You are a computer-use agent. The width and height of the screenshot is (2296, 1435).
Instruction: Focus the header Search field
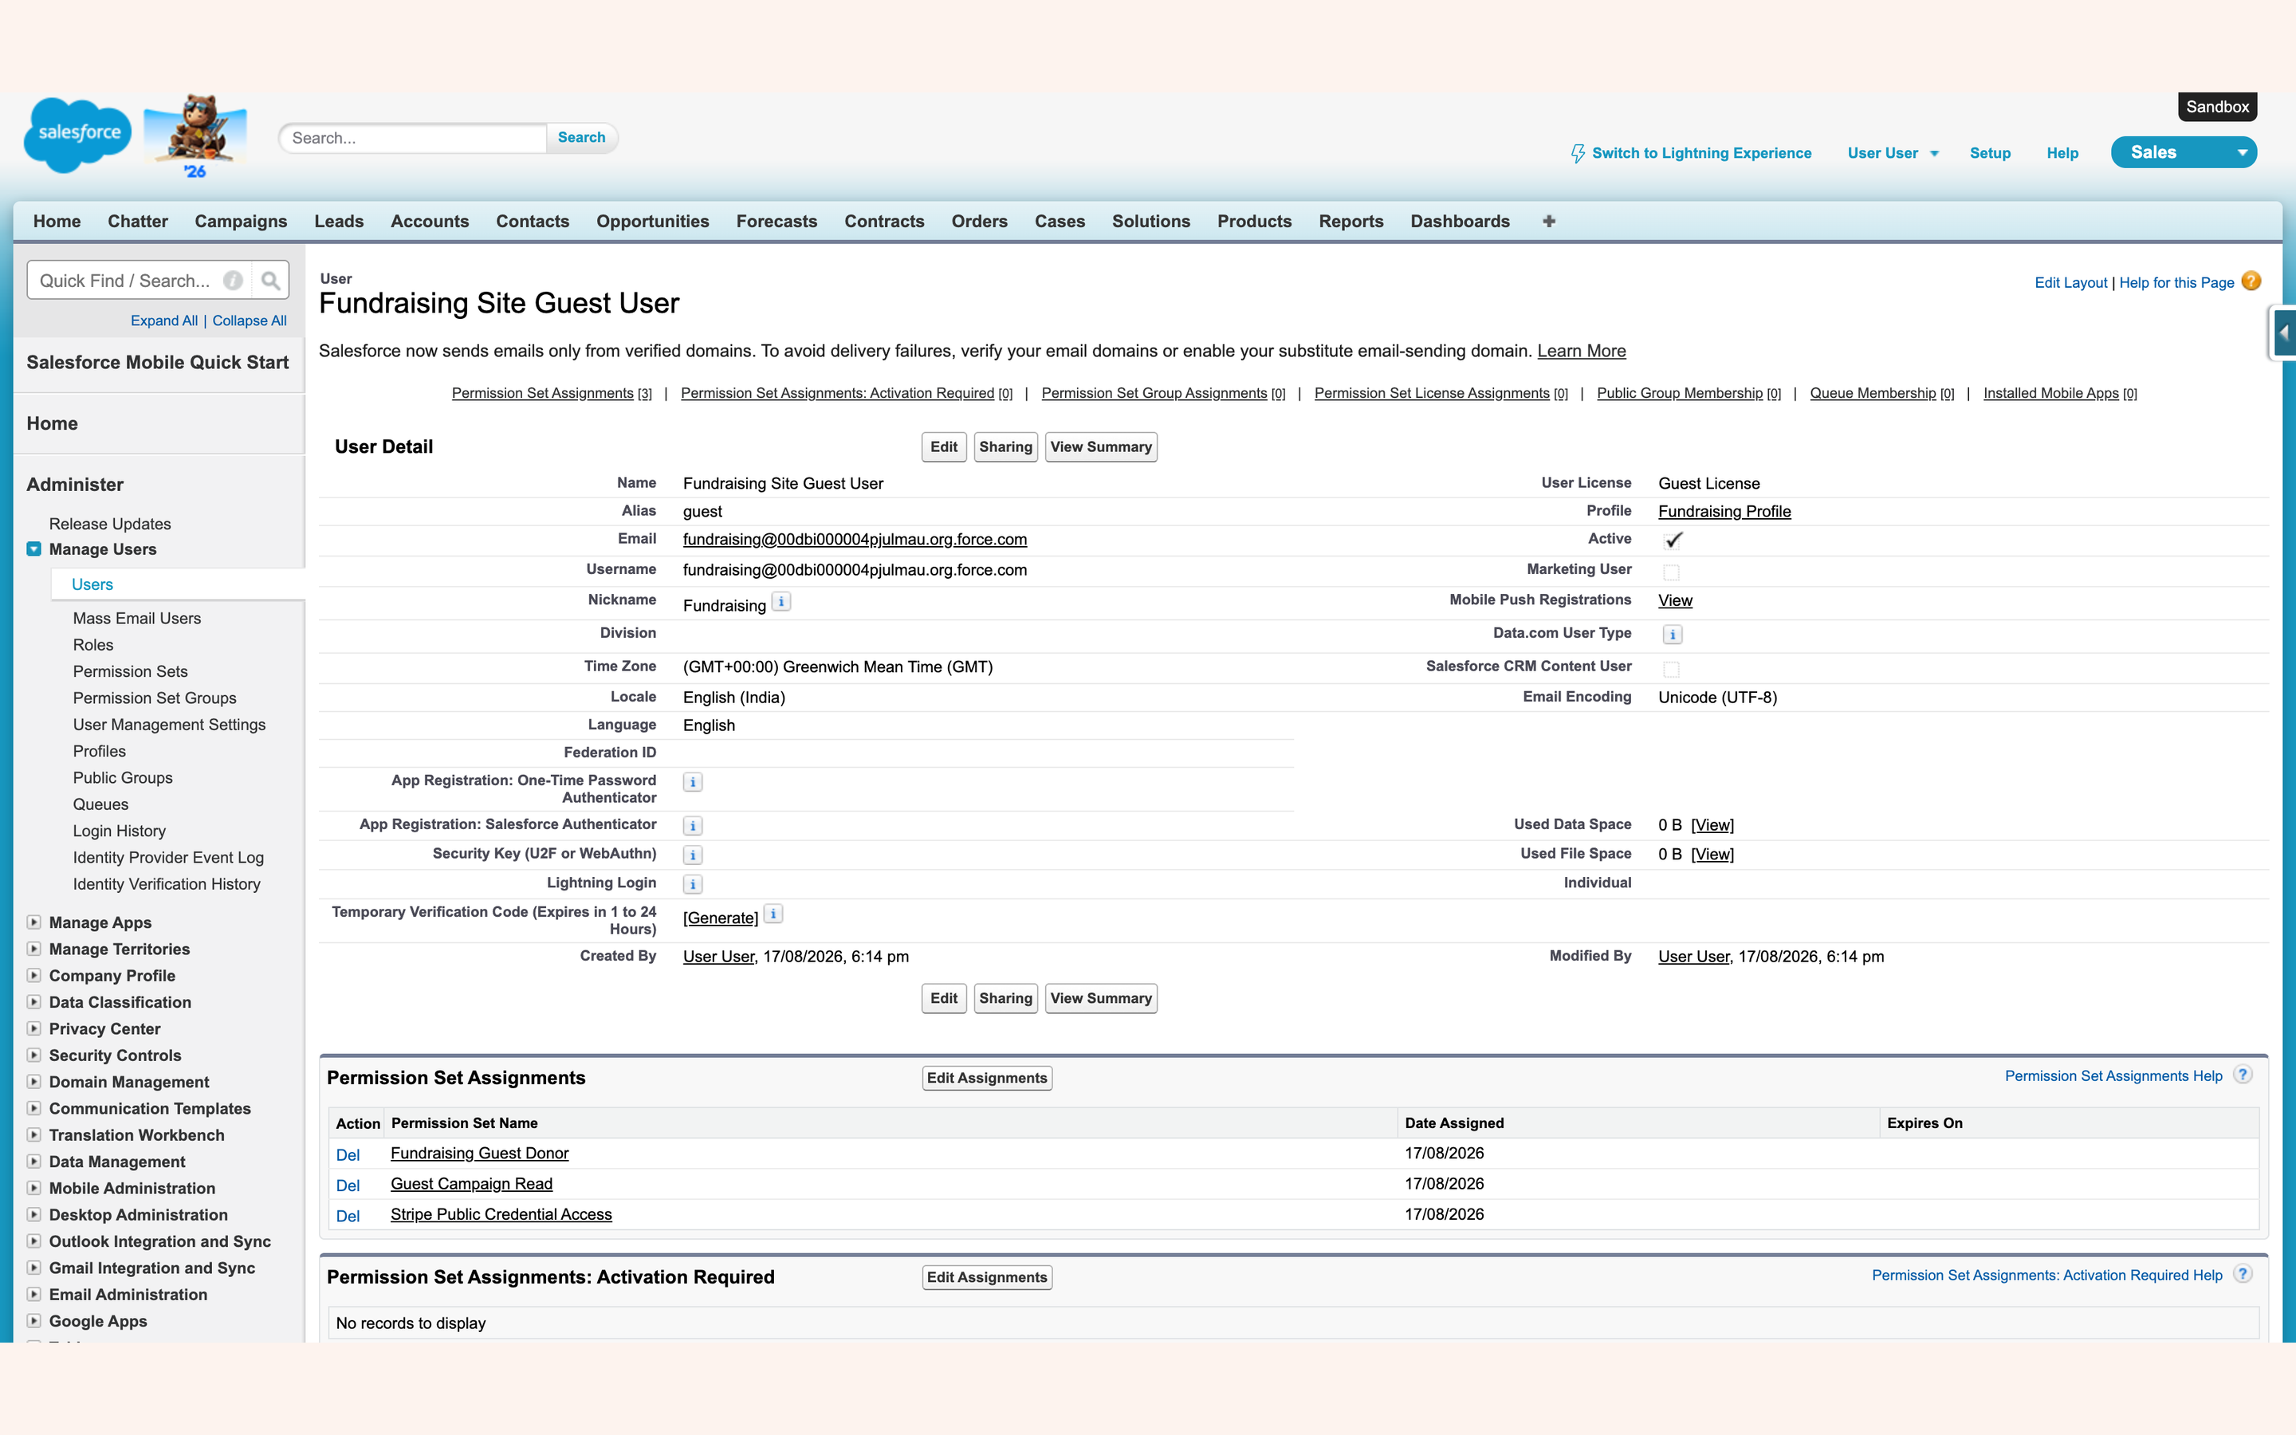click(413, 138)
